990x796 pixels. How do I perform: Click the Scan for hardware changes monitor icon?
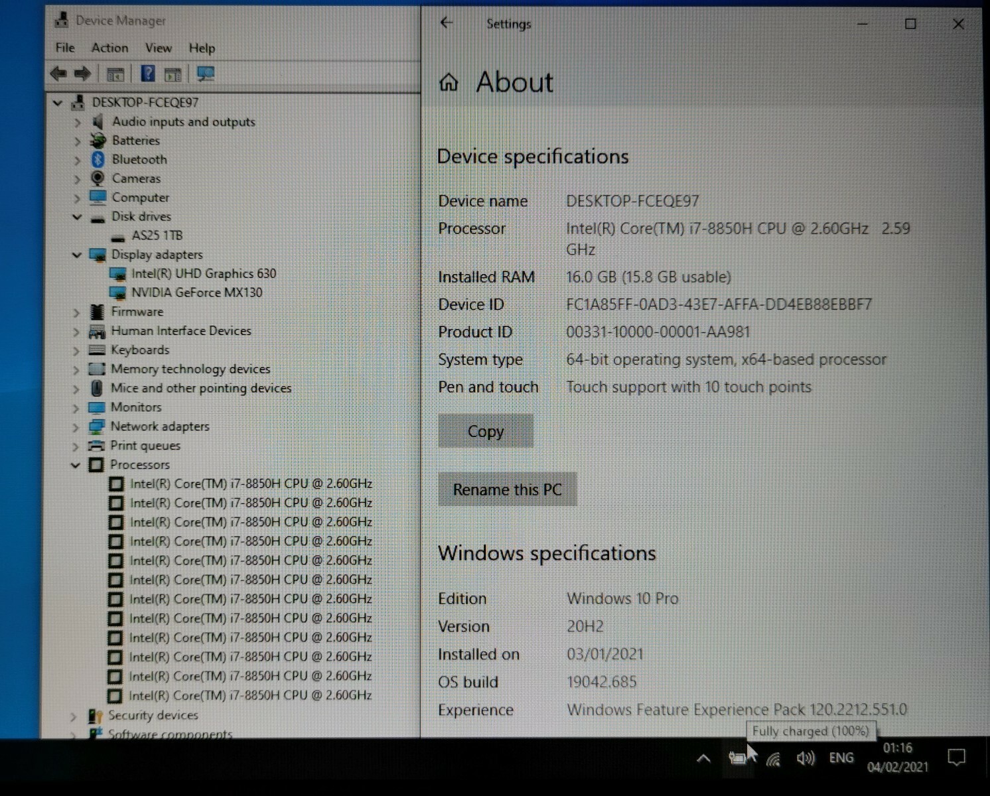tap(206, 74)
